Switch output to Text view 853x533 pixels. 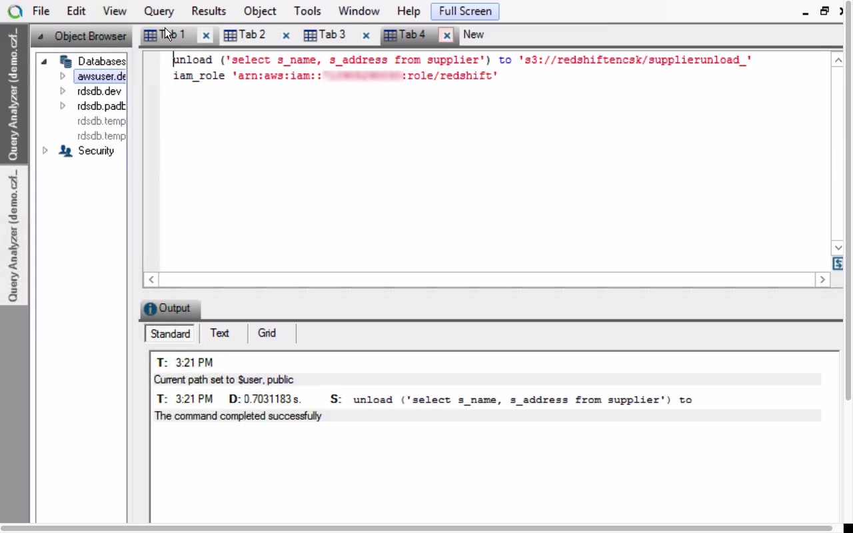pos(219,333)
